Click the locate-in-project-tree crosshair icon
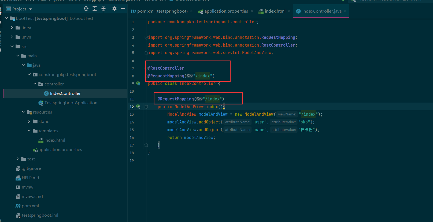The image size is (433, 222). coord(86,9)
